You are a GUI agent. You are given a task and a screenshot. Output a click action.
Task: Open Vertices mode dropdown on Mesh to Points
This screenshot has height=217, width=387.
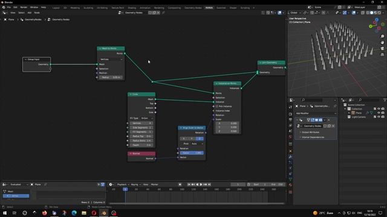[111, 59]
